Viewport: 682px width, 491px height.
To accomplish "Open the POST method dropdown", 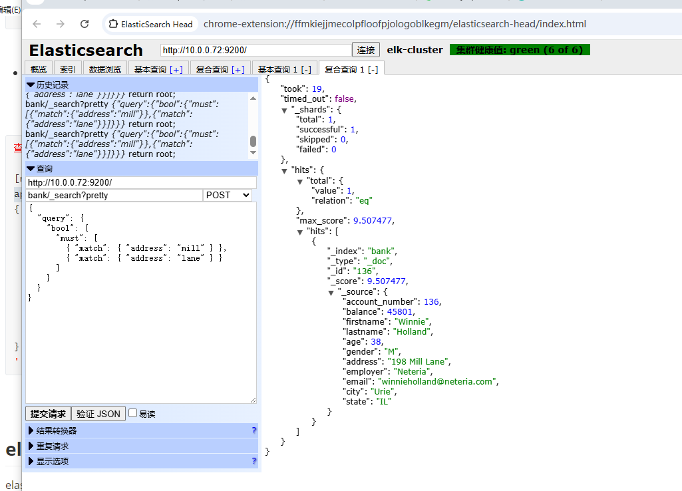I will 228,195.
